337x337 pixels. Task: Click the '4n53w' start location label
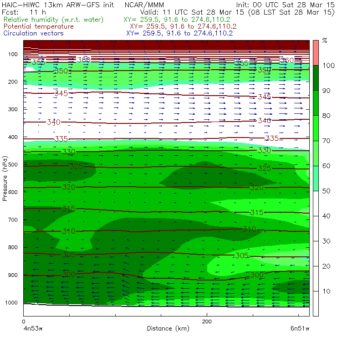33,328
